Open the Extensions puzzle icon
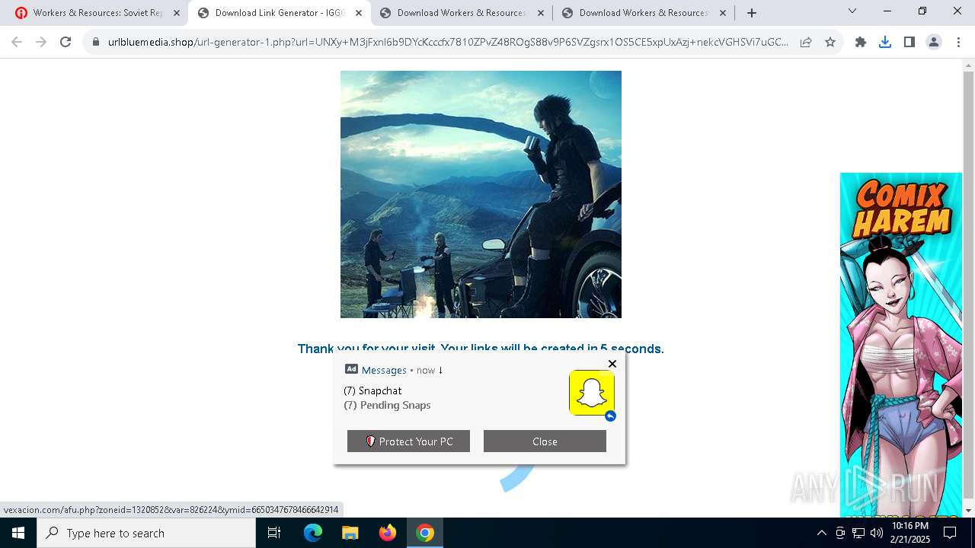The image size is (975, 548). click(861, 43)
